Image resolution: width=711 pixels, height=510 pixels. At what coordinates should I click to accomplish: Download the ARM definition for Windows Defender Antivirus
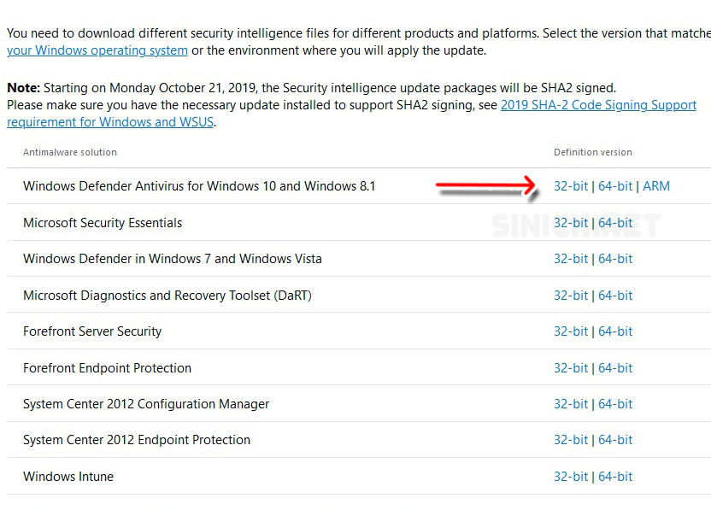point(656,186)
